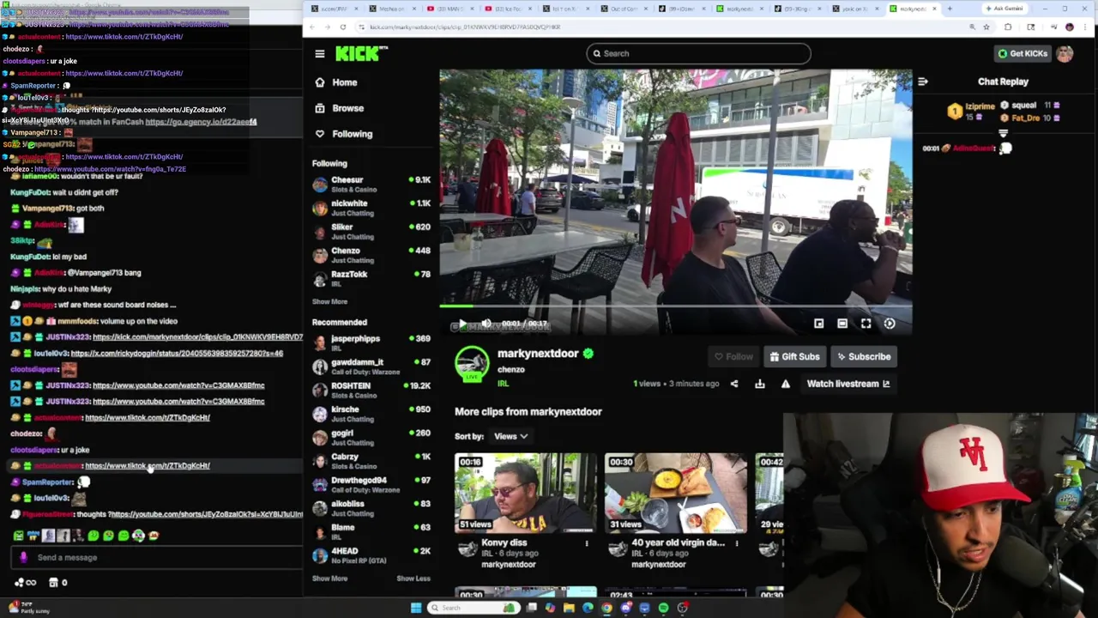
Task: Pick the first green angry emote
Action: [x=18, y=536]
